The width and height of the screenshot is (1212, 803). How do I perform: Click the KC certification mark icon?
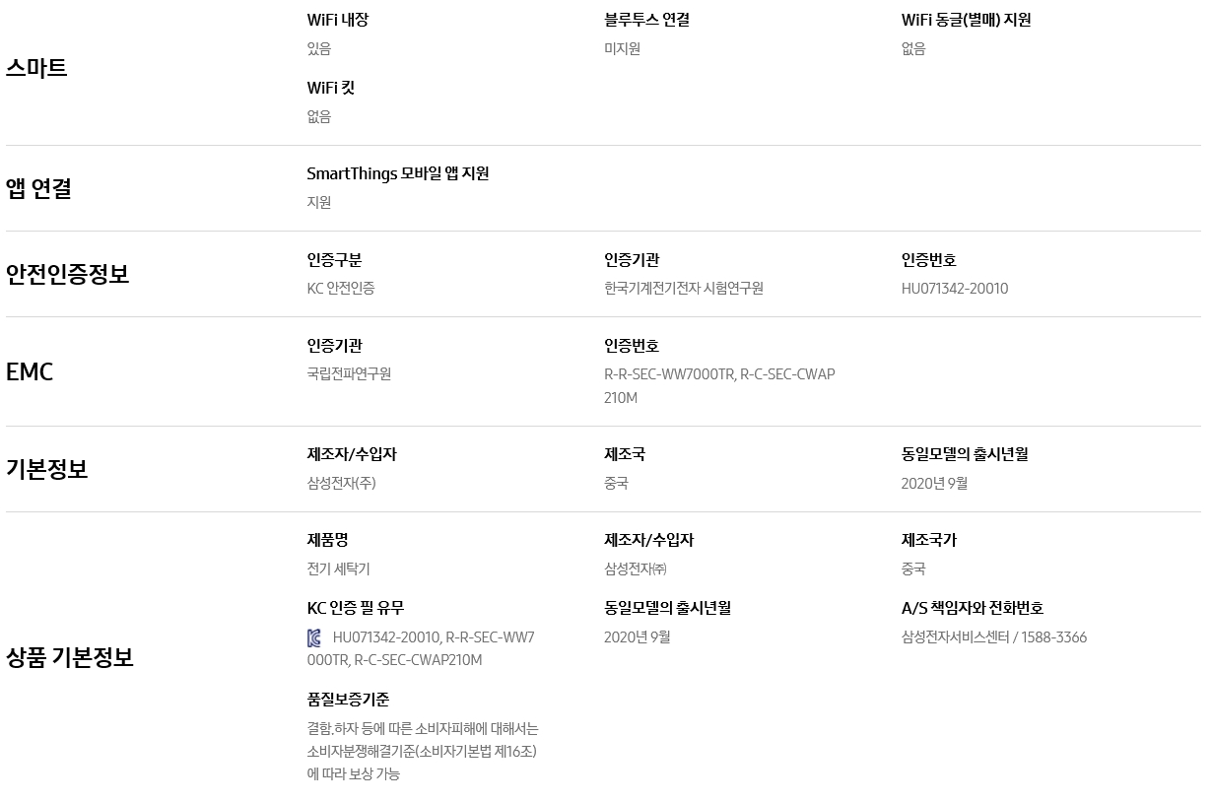[x=314, y=638]
